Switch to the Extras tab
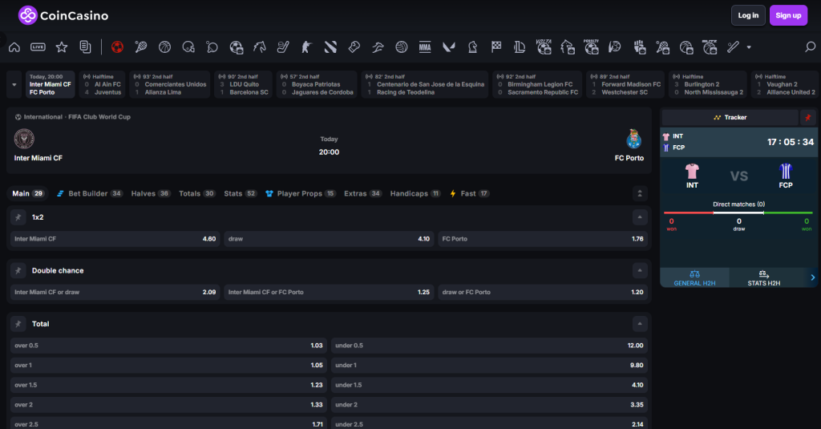821x429 pixels. click(363, 193)
